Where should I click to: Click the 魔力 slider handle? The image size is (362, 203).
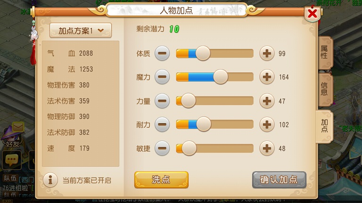point(221,77)
